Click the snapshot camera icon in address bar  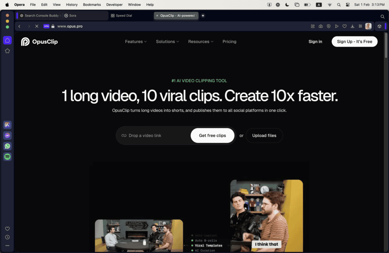point(321,26)
